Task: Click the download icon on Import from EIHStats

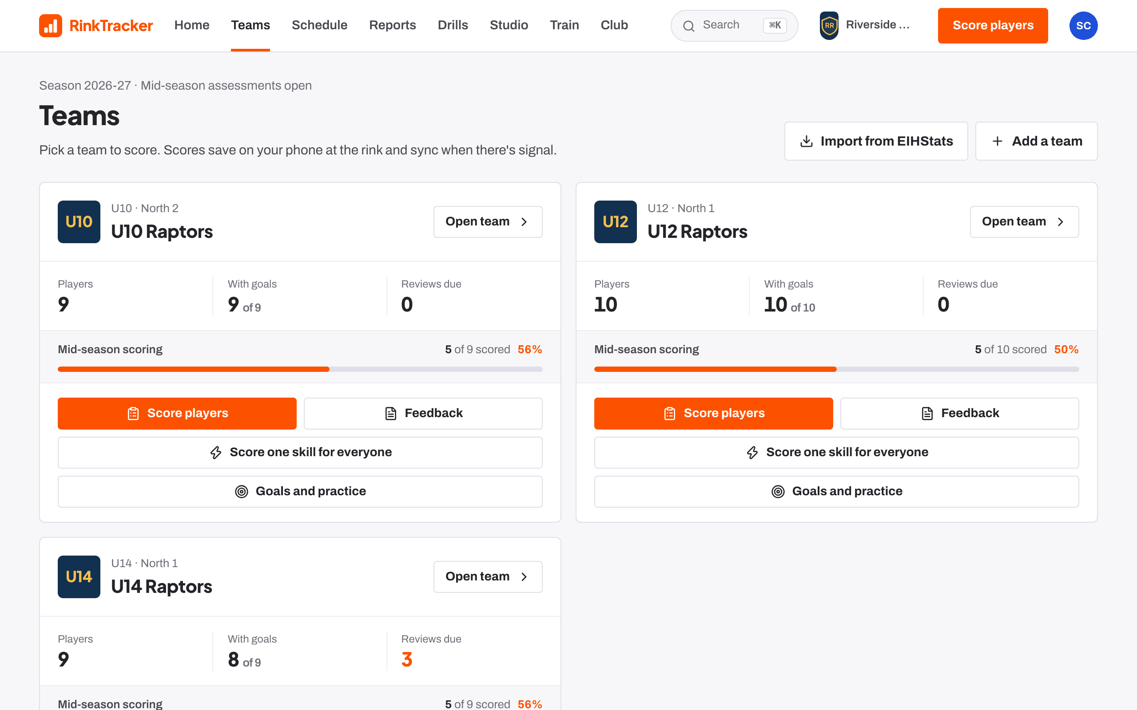Action: coord(806,142)
